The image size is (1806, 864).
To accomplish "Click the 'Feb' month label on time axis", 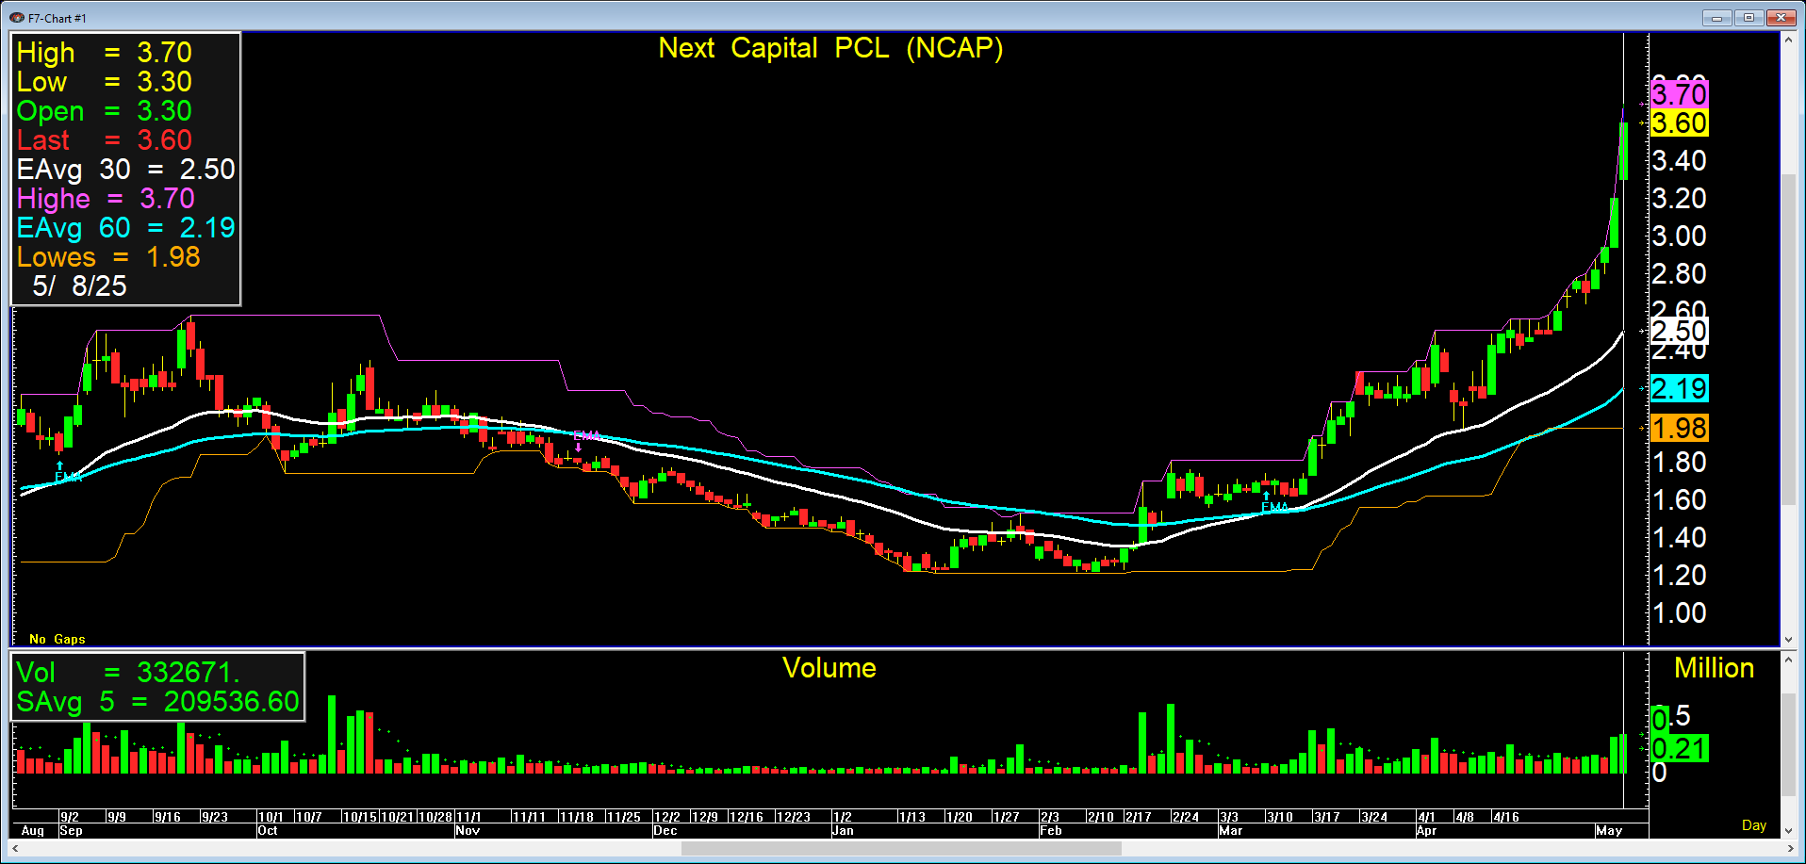I will click(x=1051, y=831).
